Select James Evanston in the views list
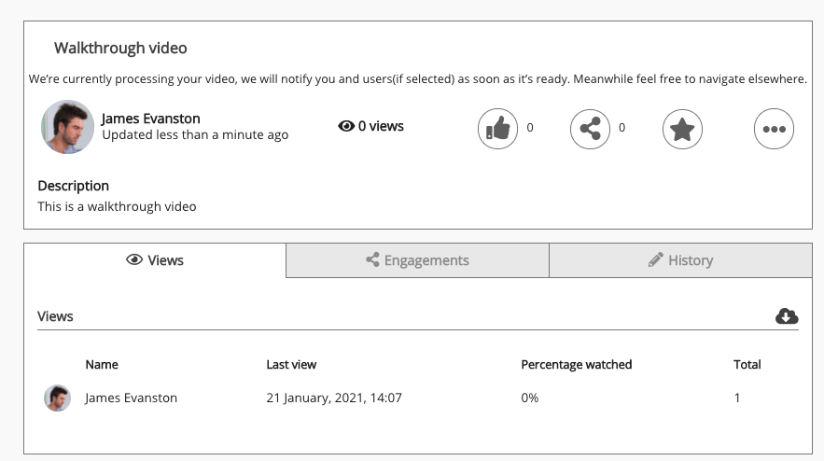This screenshot has width=824, height=461. tap(131, 398)
